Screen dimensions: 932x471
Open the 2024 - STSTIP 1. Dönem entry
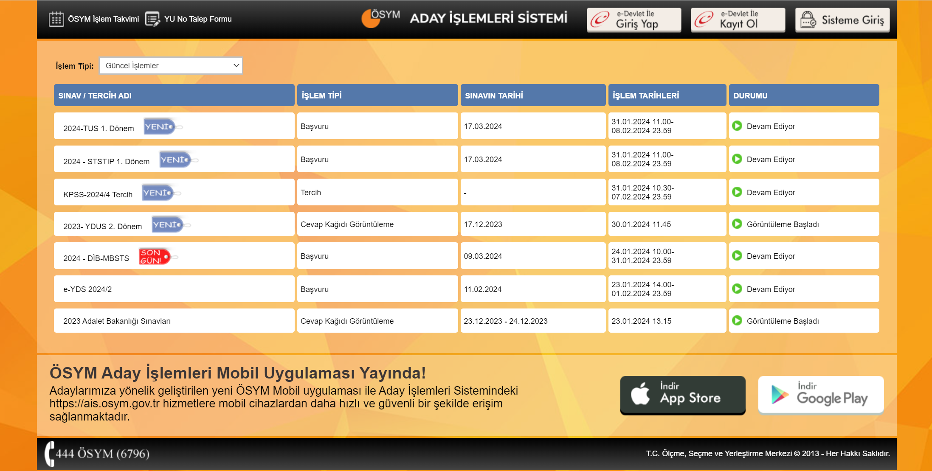(107, 162)
